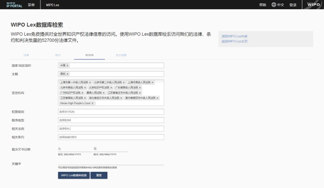Focus the 从 start date field
The width and height of the screenshot is (324, 188).
(x=75, y=149)
